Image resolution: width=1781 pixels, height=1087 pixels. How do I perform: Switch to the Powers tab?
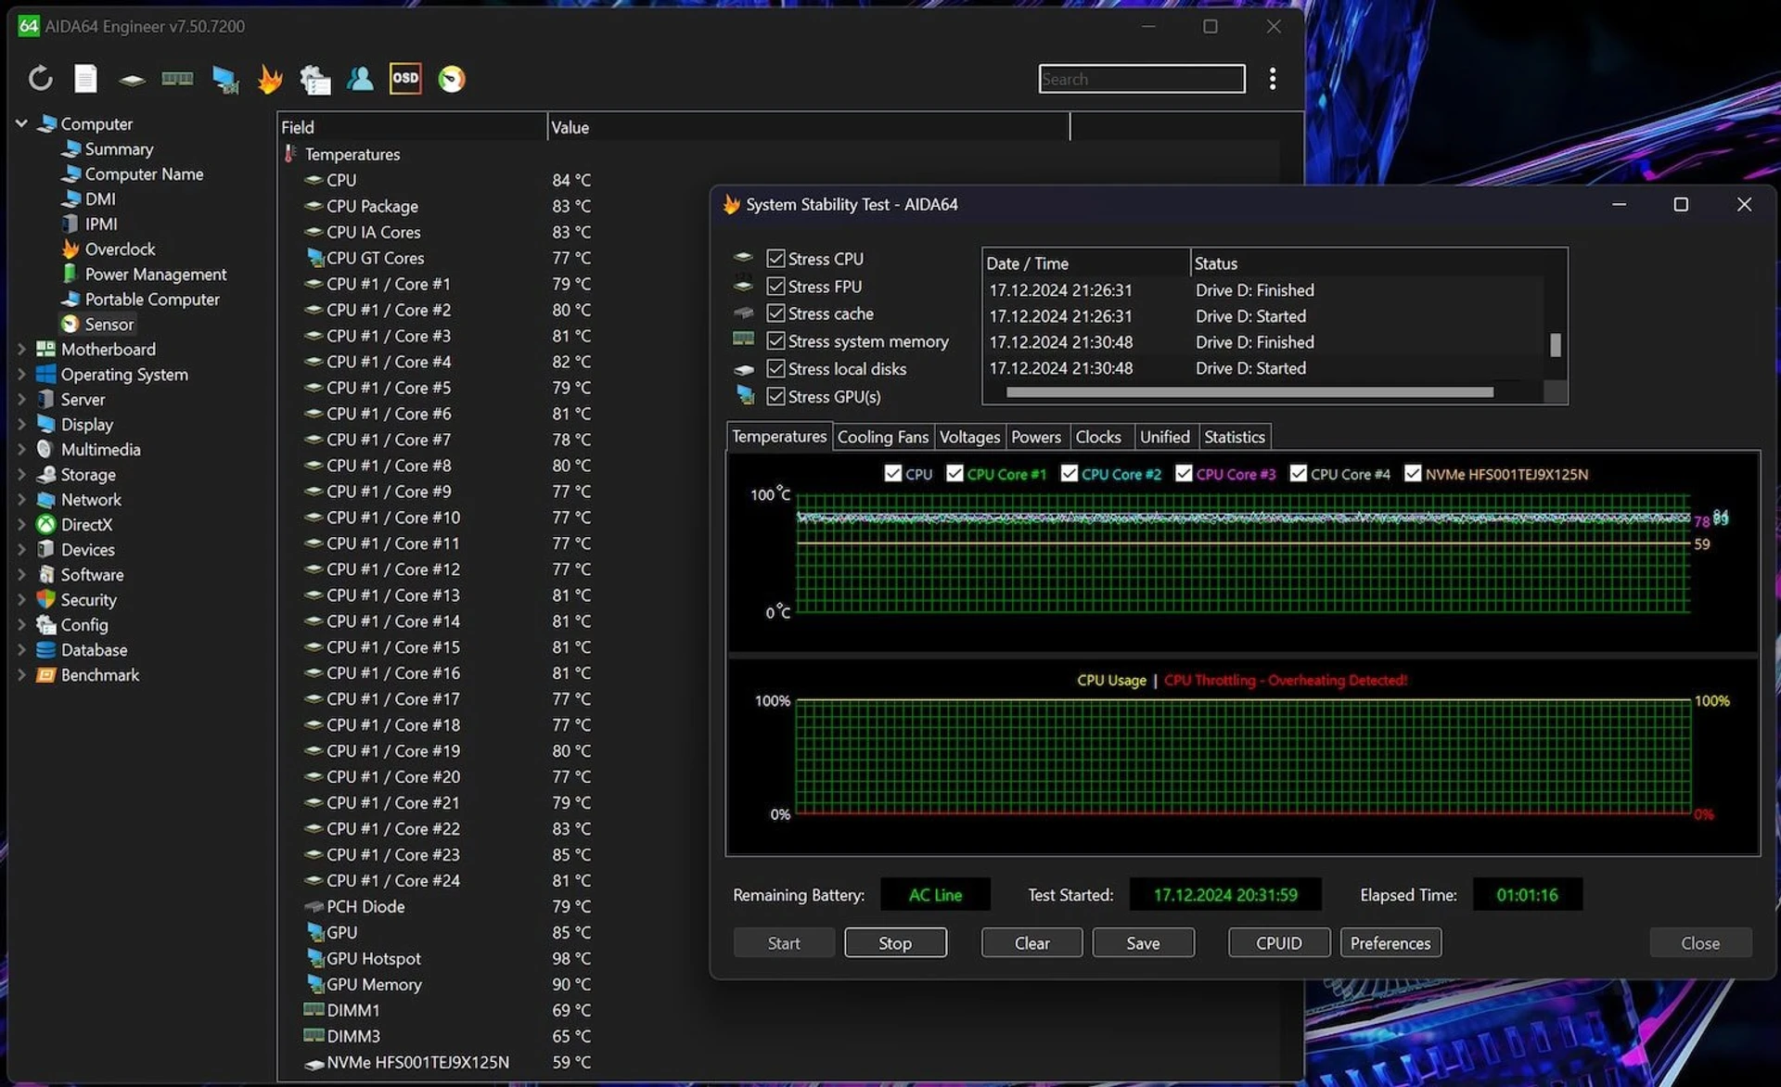(1036, 437)
